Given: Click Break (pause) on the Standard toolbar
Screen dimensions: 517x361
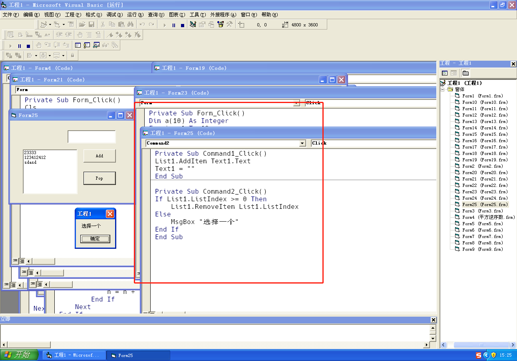Looking at the screenshot, I should click(x=174, y=25).
